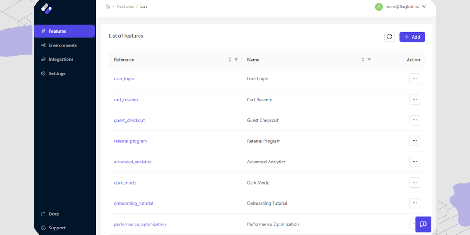Open Settings in the sidebar

click(x=57, y=73)
